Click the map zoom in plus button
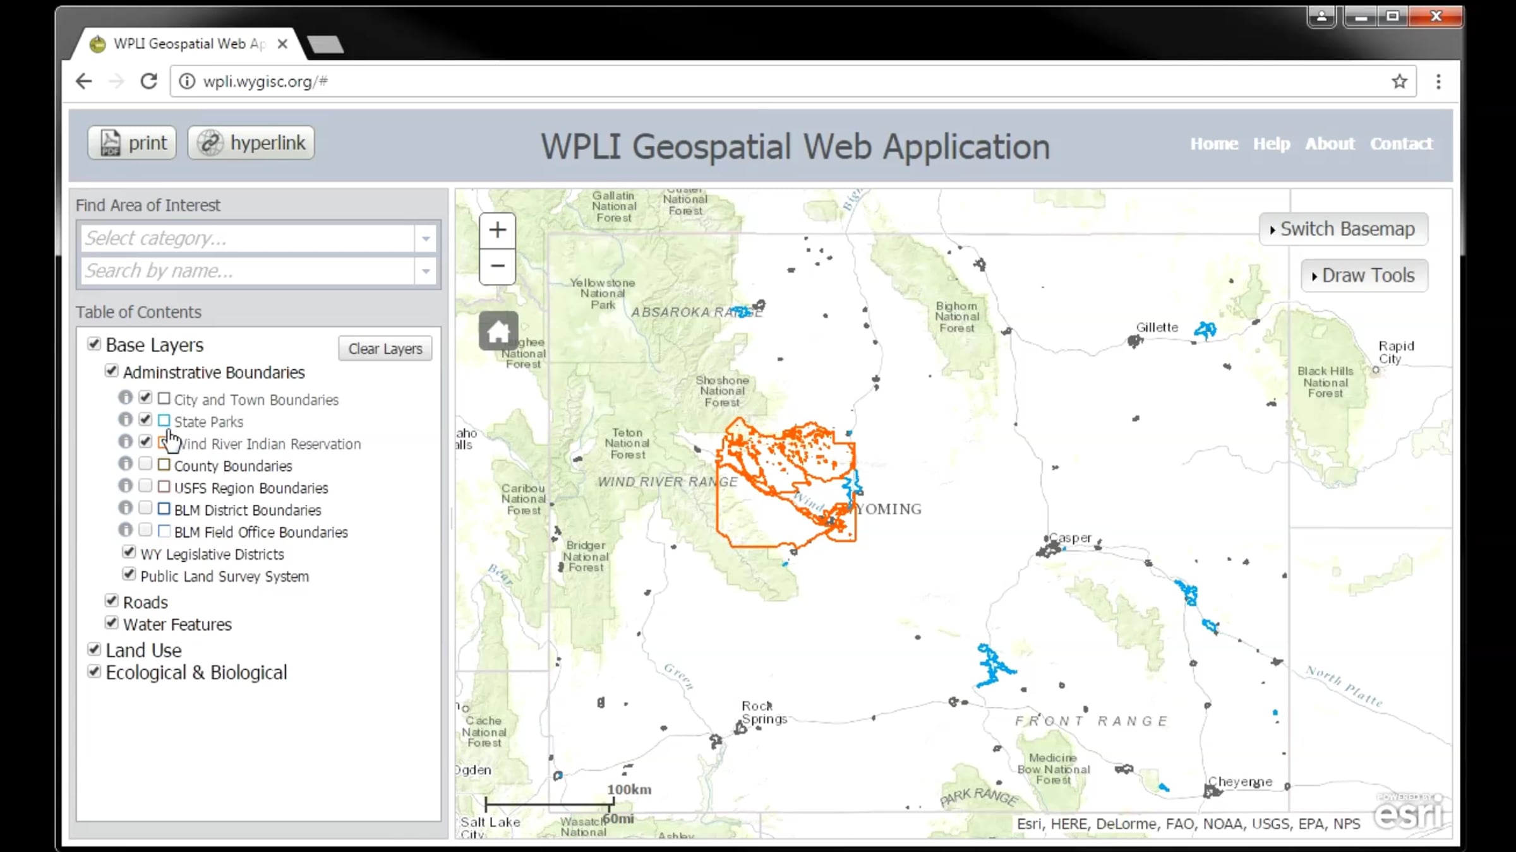 [497, 230]
